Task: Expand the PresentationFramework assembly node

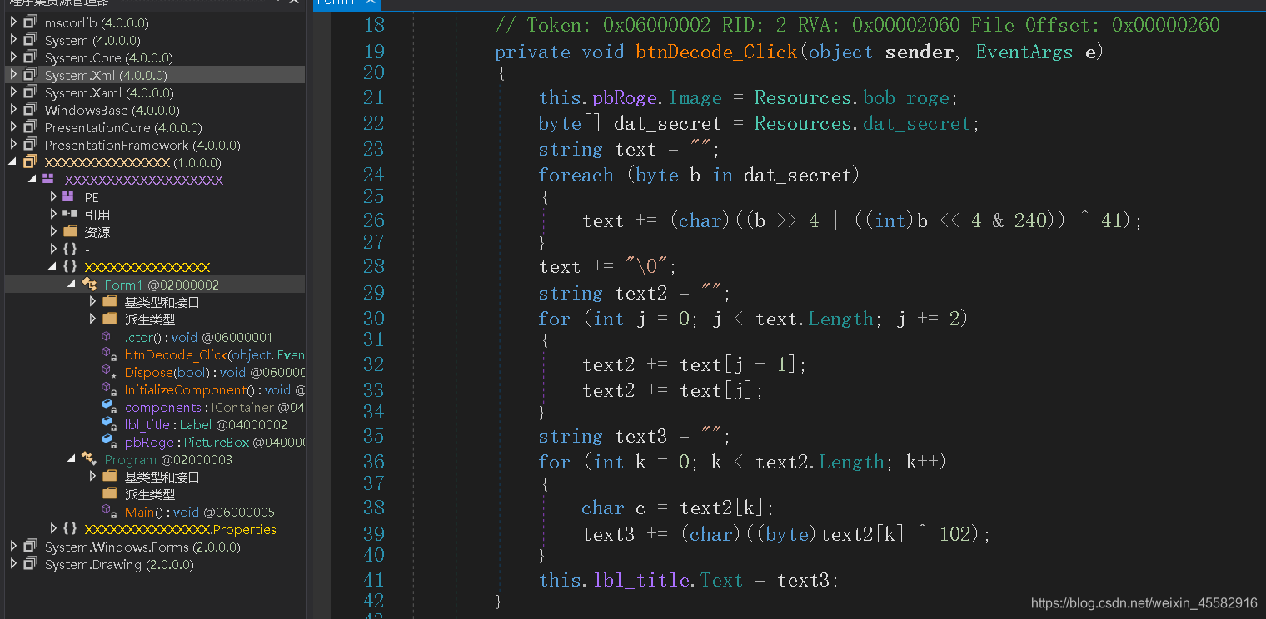Action: (13, 145)
